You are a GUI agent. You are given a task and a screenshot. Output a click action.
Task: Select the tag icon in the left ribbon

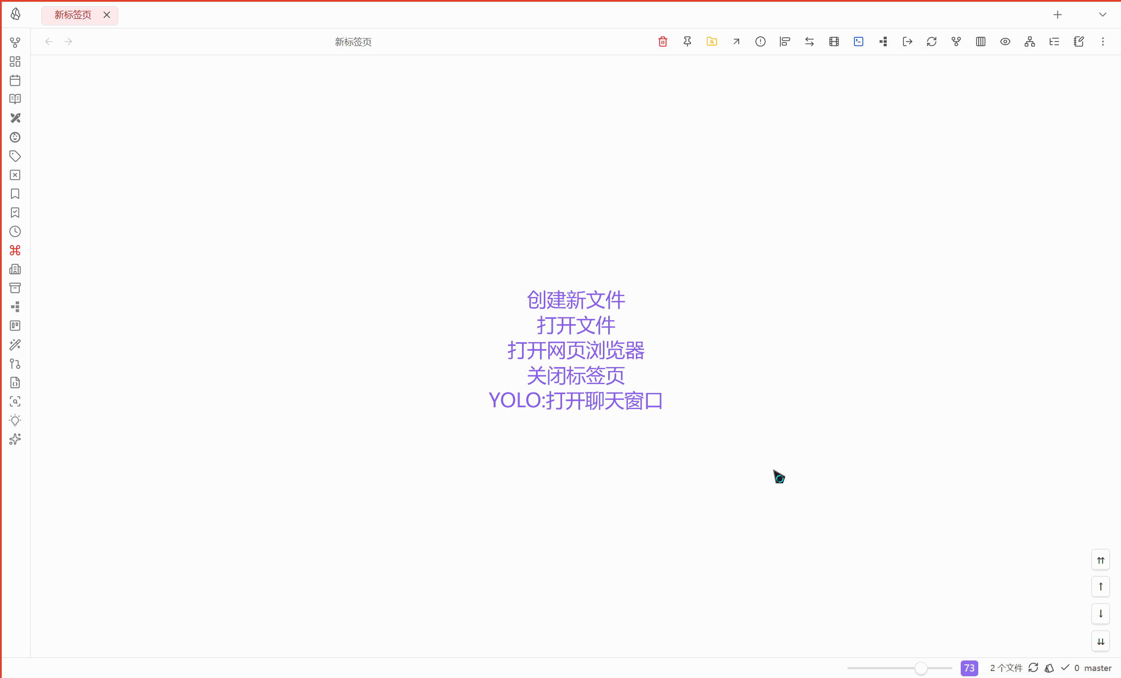click(15, 156)
